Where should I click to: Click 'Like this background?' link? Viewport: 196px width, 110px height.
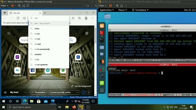[81, 86]
